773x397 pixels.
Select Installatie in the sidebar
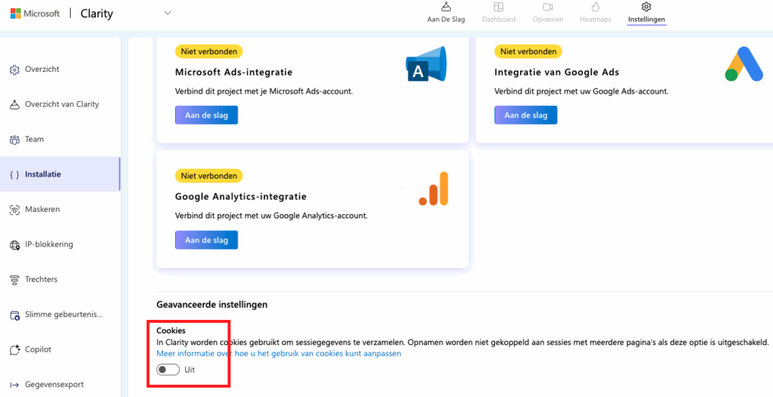click(x=43, y=174)
